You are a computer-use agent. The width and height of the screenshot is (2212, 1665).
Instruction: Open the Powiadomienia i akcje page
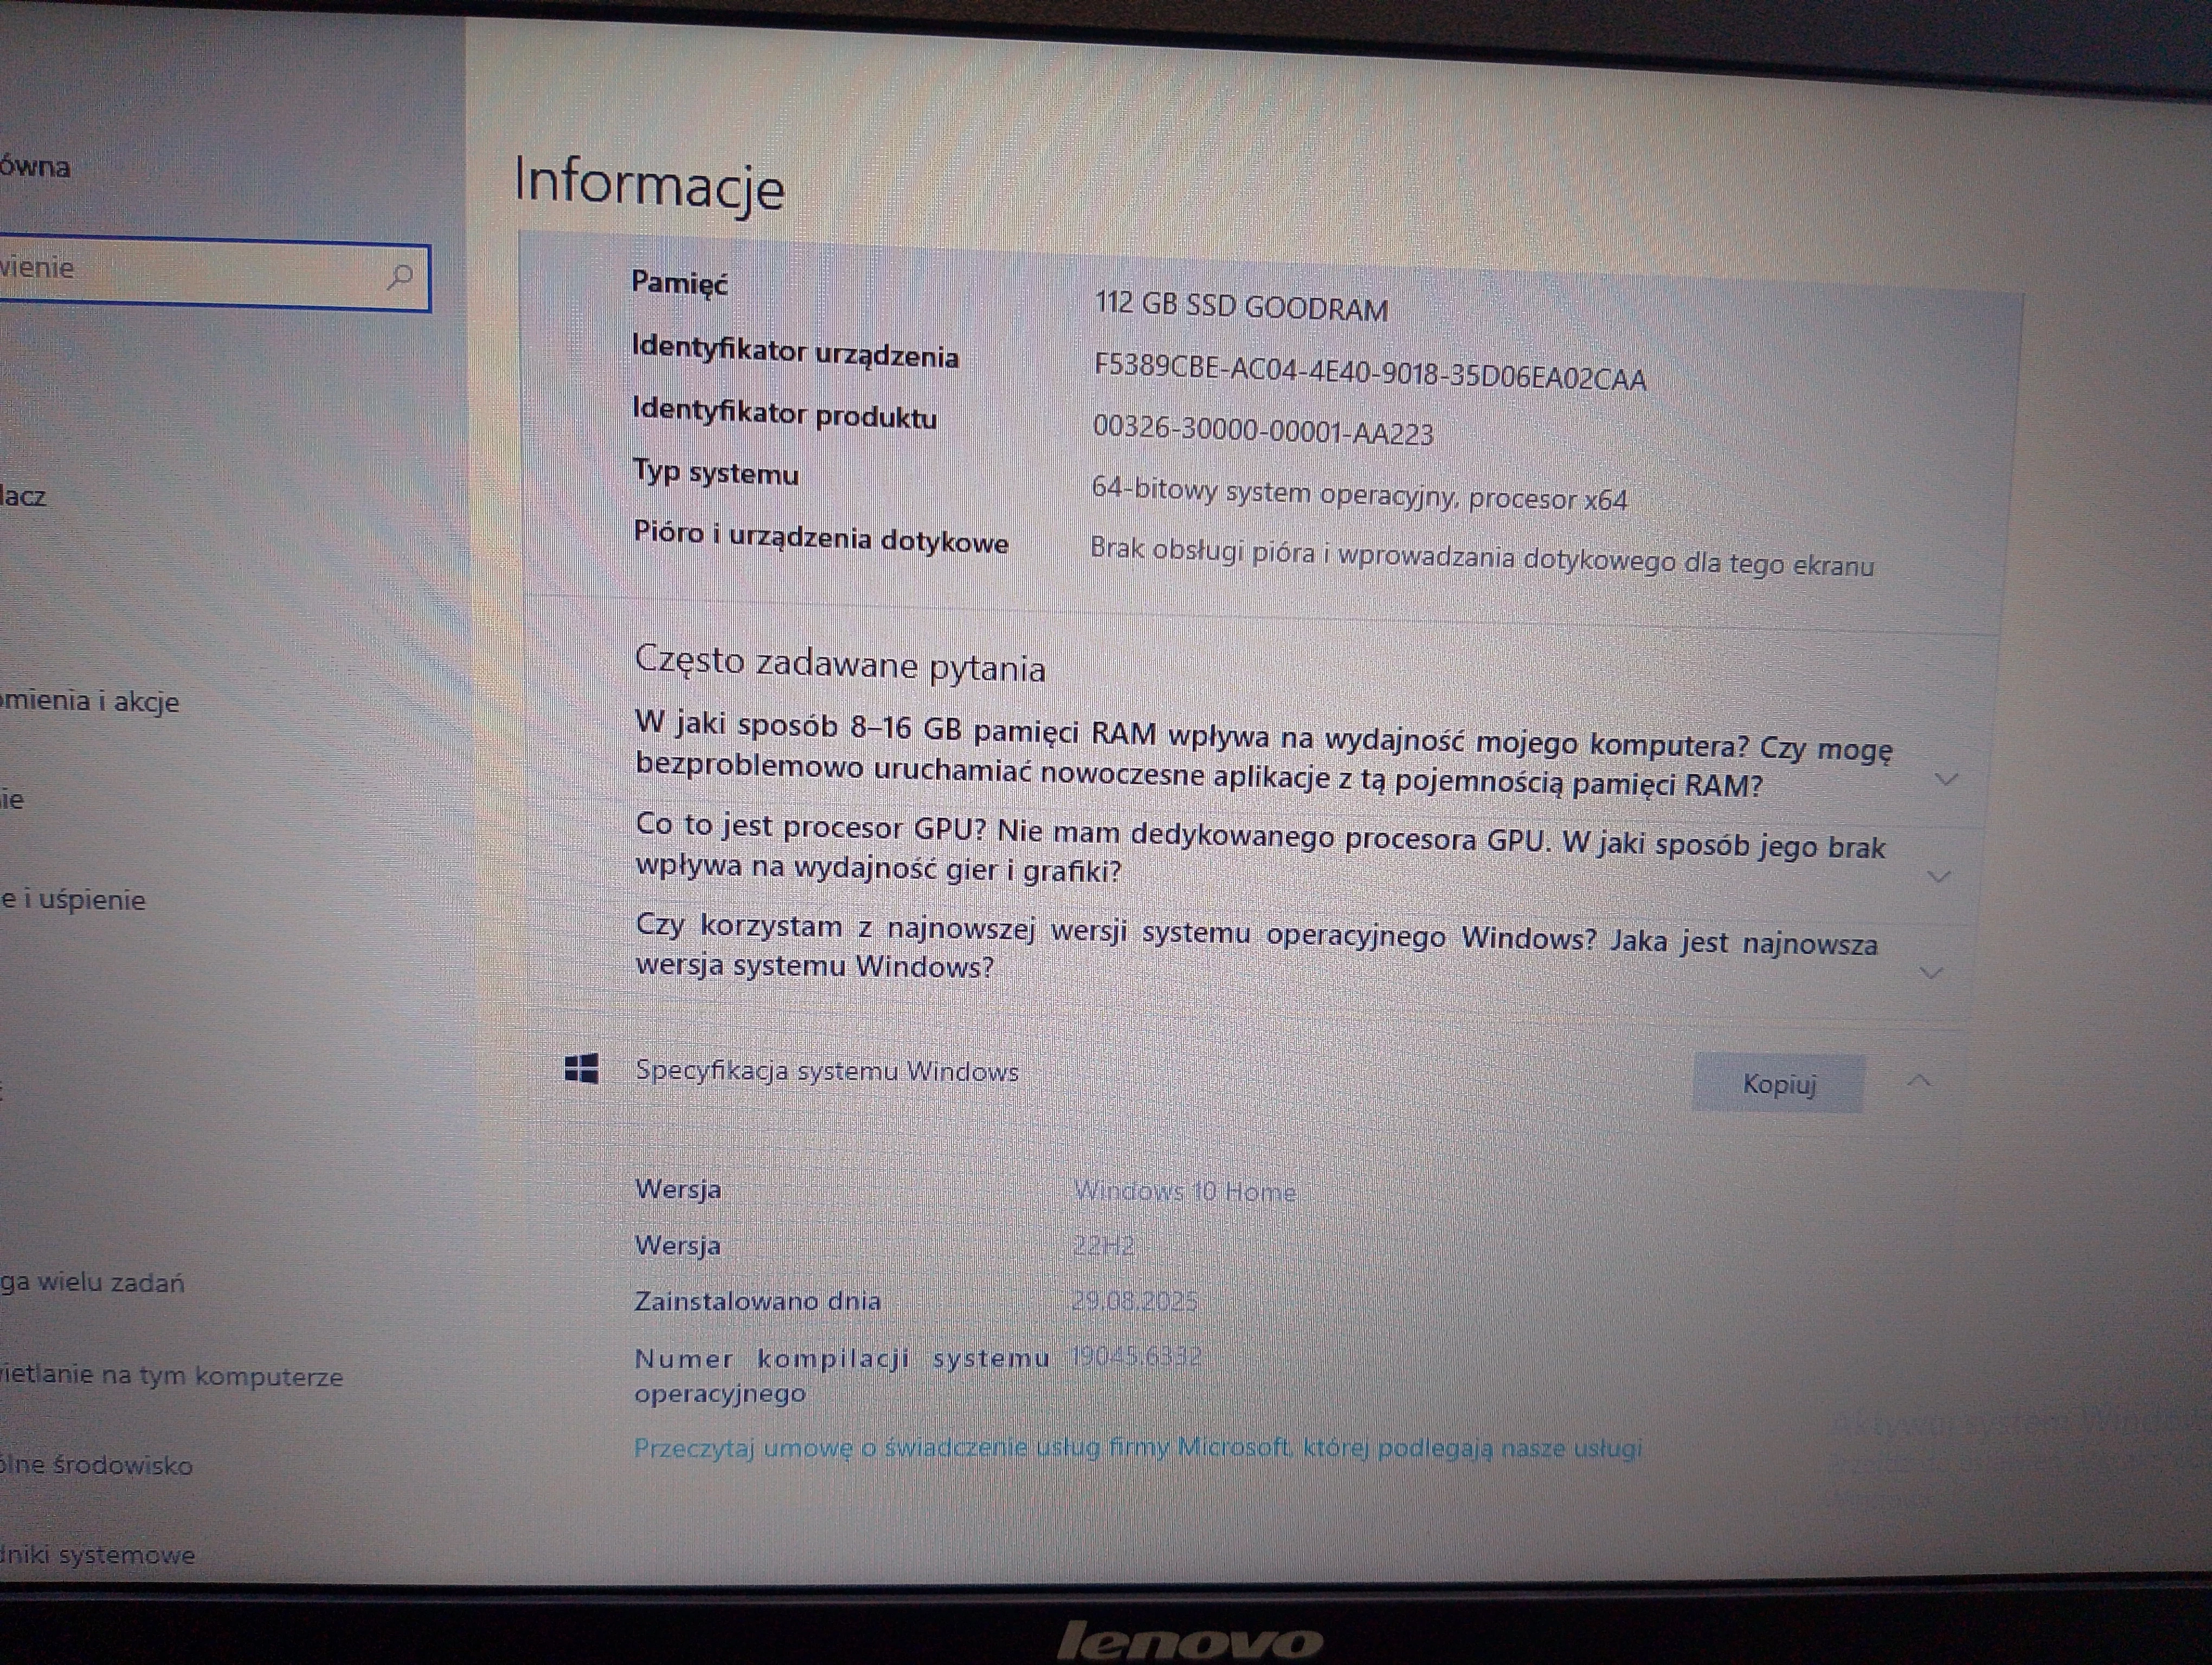click(90, 701)
